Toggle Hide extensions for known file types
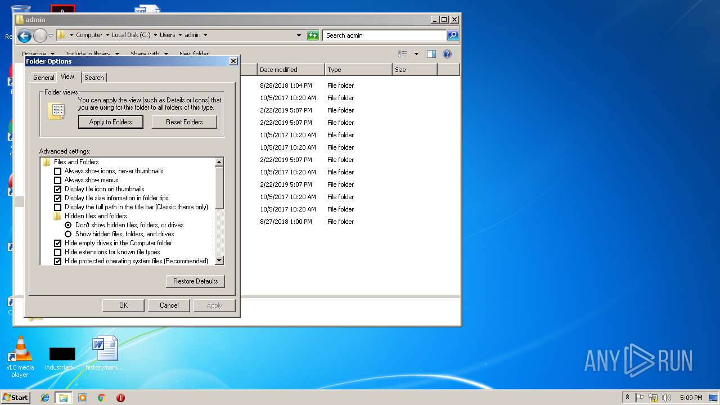The height and width of the screenshot is (405, 720). pos(57,252)
